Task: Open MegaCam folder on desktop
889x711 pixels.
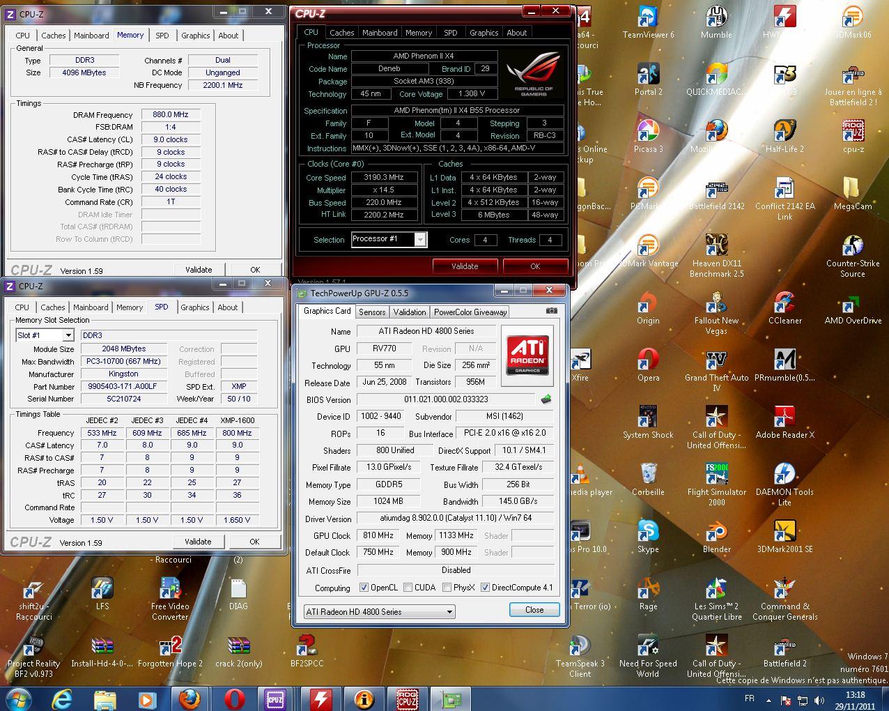Action: pyautogui.click(x=853, y=194)
